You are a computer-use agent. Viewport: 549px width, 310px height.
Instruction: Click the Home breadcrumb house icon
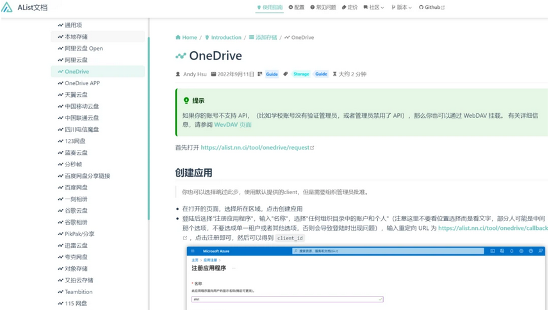coord(178,37)
